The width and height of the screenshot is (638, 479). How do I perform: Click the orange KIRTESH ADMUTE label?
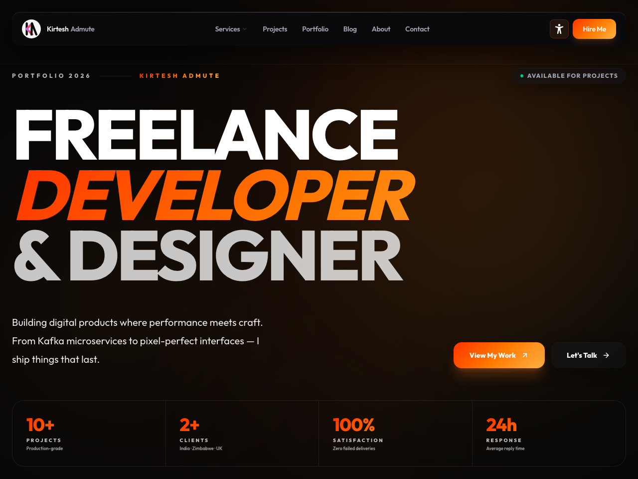point(179,76)
